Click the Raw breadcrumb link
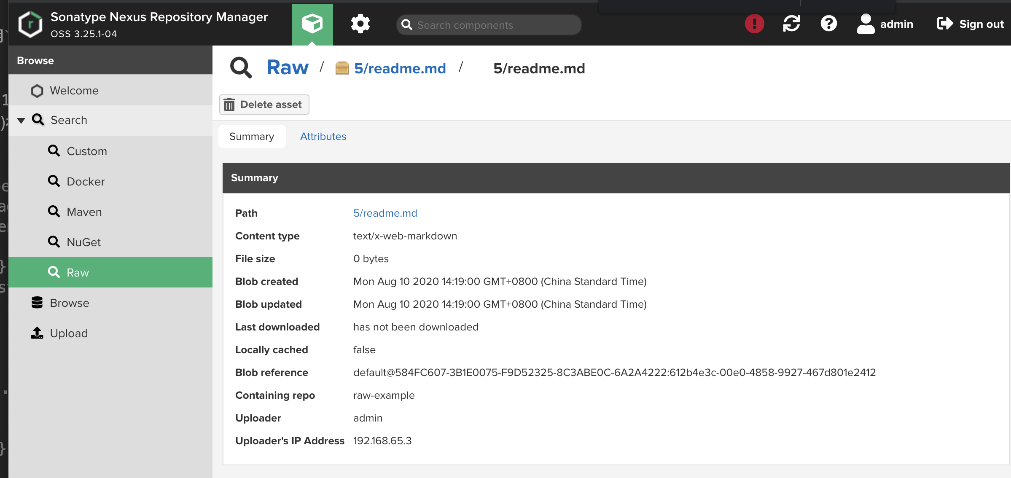Screen dimensions: 1011x478 coord(288,67)
